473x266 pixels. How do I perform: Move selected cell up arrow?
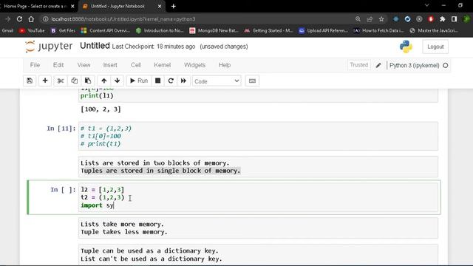point(104,81)
